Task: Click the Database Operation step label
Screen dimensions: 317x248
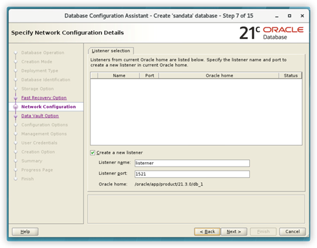Action: [x=43, y=53]
